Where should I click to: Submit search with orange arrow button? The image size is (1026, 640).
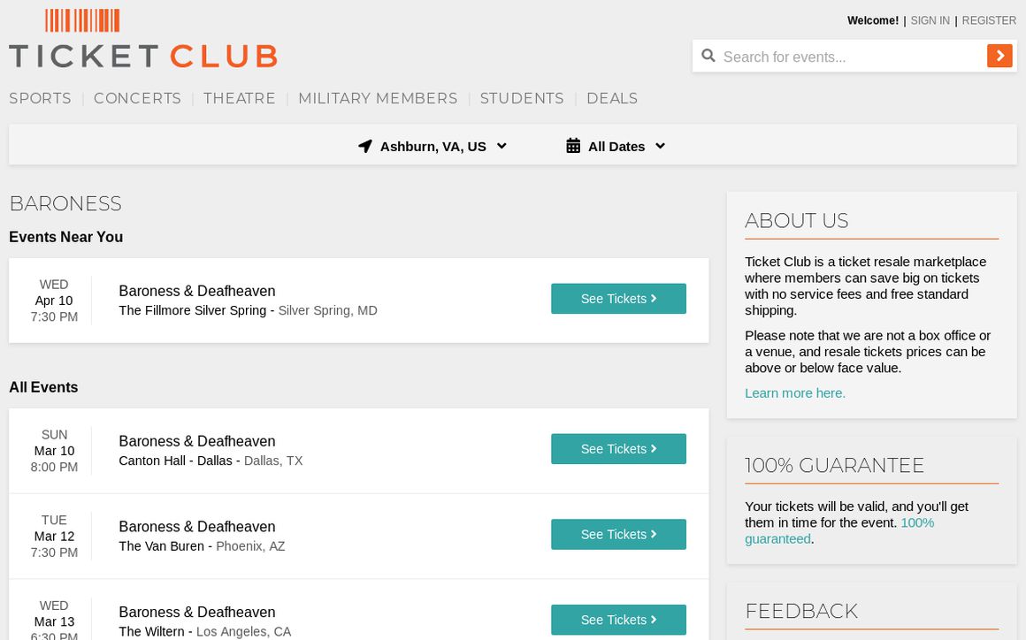999,56
